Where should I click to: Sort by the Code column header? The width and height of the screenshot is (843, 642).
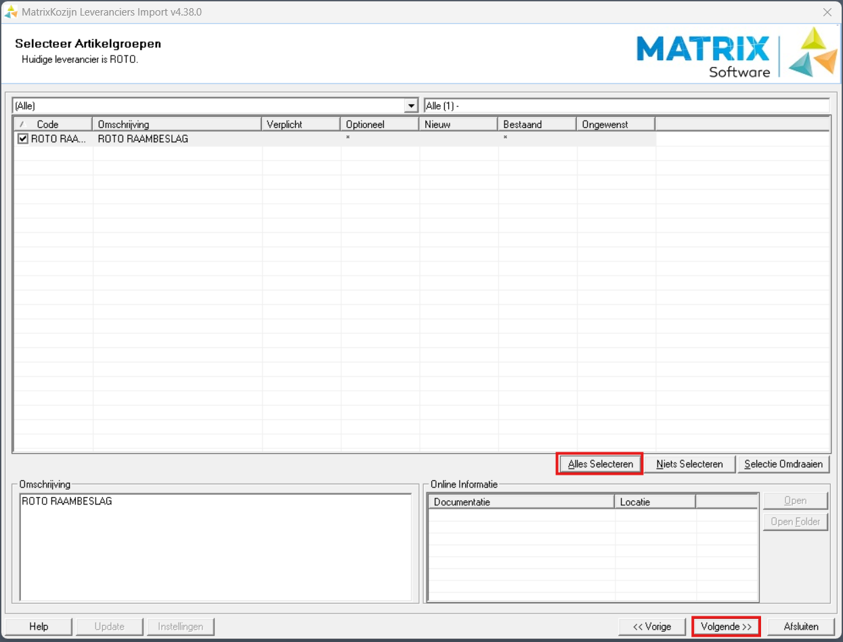coord(53,124)
